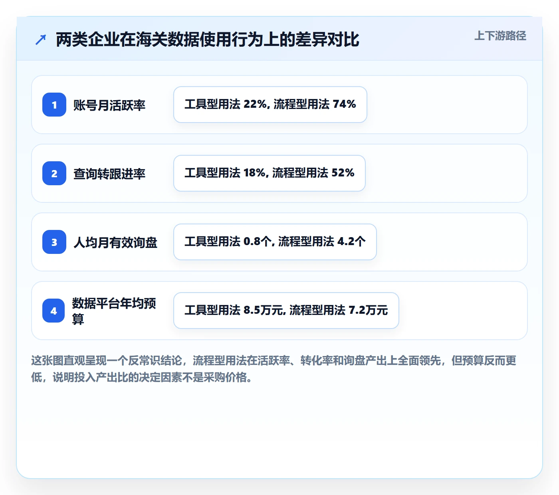Select the 查询转跟进率 label
559x495 pixels.
109,174
